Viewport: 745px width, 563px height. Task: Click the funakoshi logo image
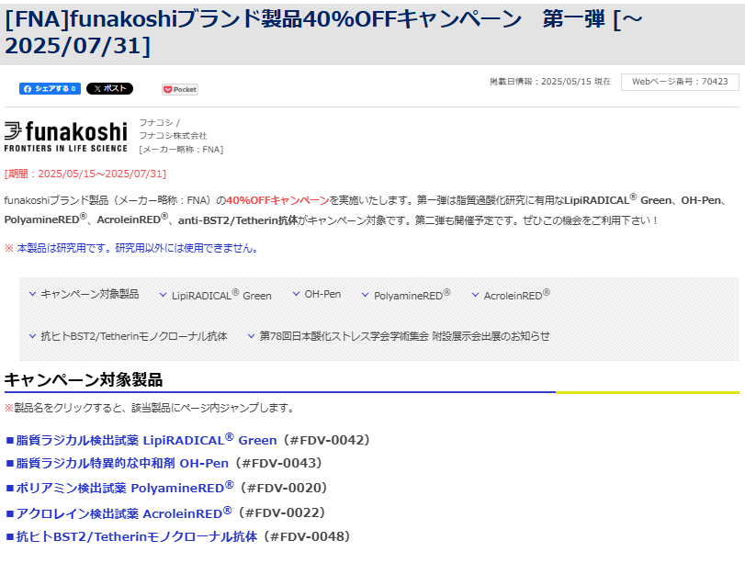click(x=66, y=136)
